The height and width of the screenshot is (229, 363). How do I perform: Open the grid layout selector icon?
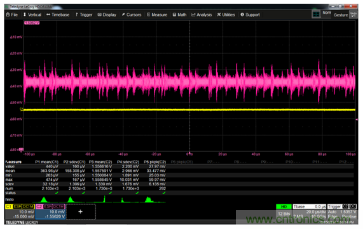(316, 15)
